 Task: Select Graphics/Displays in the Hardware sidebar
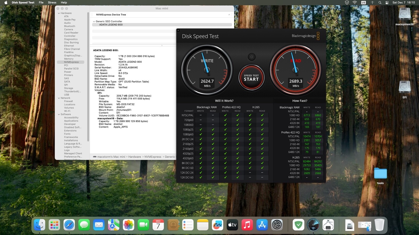tap(73, 56)
